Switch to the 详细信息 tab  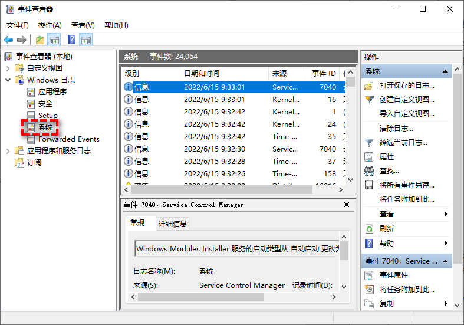173,224
